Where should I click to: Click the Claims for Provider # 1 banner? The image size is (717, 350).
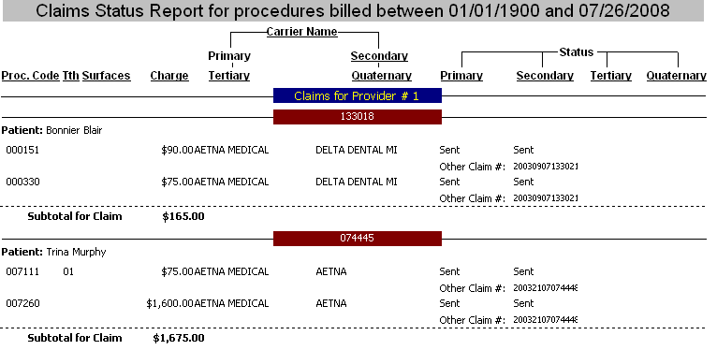pos(358,96)
